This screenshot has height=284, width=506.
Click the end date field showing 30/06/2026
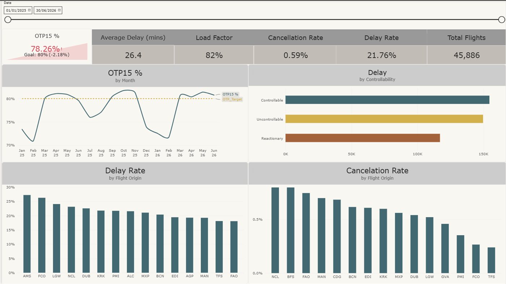coord(48,10)
